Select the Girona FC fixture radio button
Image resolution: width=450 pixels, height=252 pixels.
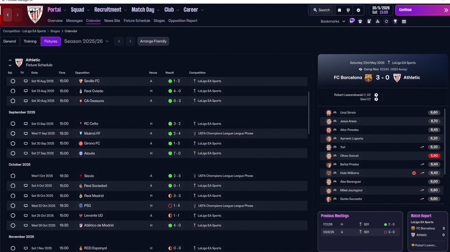click(x=13, y=143)
